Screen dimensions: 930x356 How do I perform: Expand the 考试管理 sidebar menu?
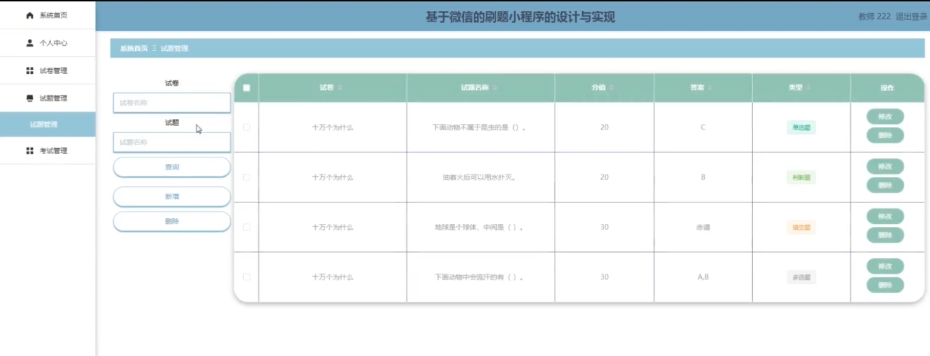point(53,151)
